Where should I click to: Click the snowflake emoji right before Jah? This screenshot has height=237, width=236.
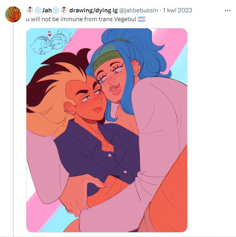point(38,10)
